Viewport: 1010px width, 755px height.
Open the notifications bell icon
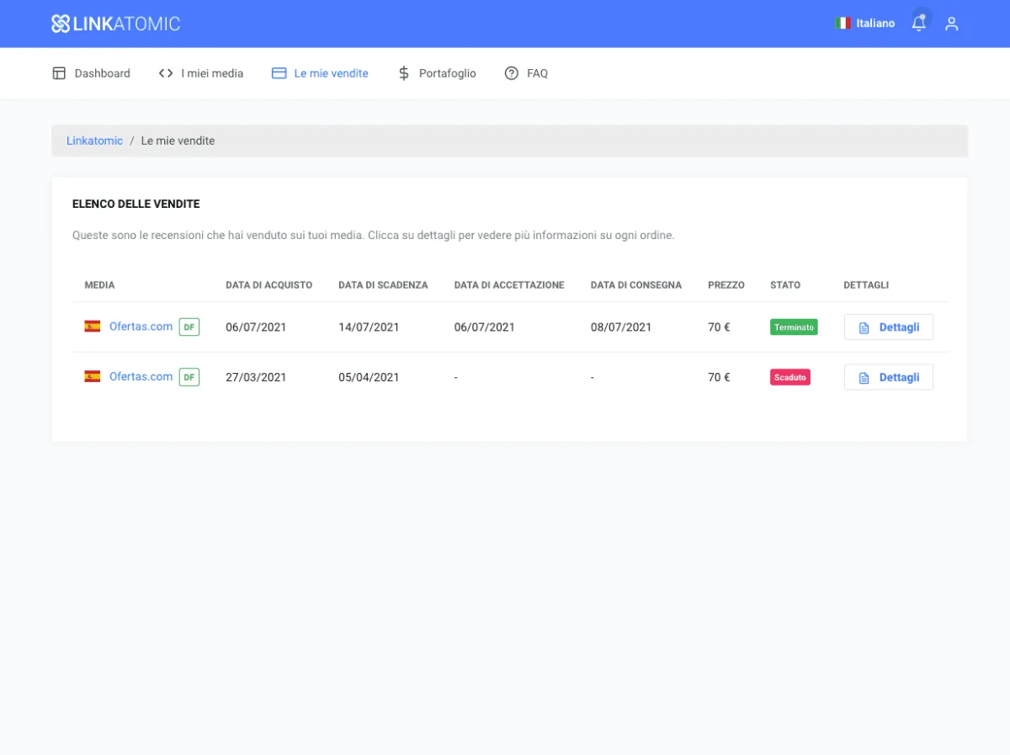tap(918, 24)
